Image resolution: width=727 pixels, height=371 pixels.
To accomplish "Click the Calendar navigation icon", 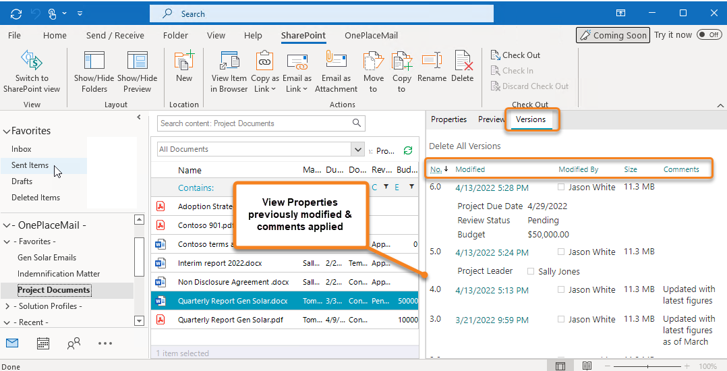I will (x=43, y=343).
